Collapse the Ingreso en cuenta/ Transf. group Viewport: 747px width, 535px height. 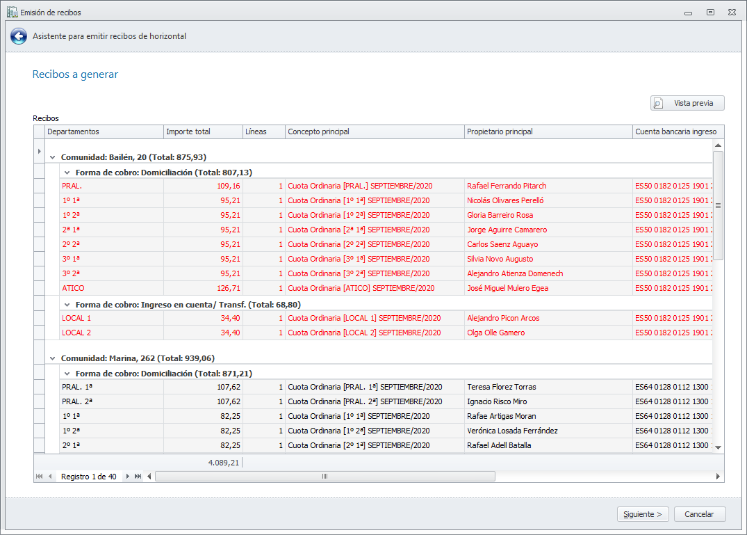coord(67,304)
